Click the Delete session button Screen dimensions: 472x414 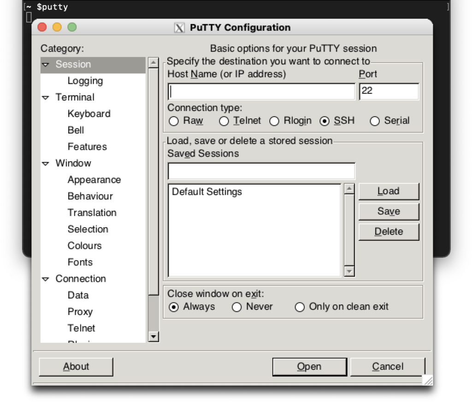[x=389, y=232]
